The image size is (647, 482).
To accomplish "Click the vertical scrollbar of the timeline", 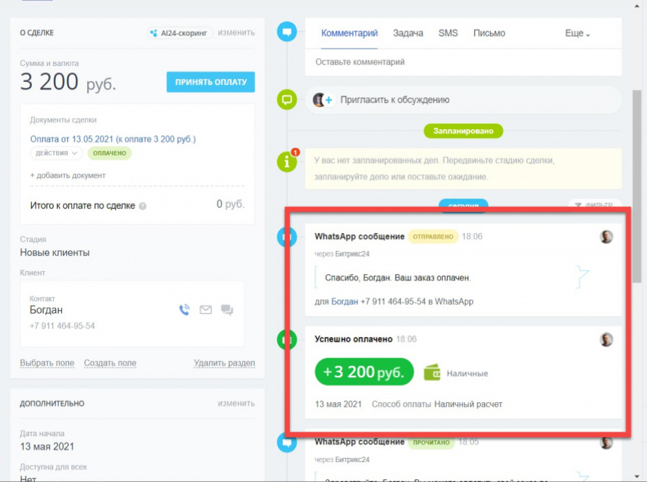I will 636,186.
